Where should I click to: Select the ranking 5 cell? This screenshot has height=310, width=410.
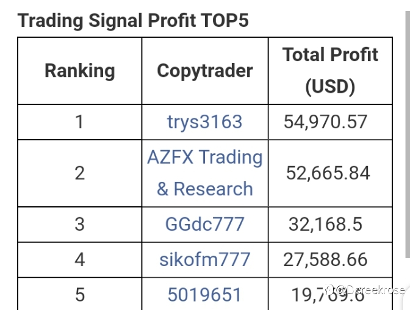pyautogui.click(x=79, y=295)
